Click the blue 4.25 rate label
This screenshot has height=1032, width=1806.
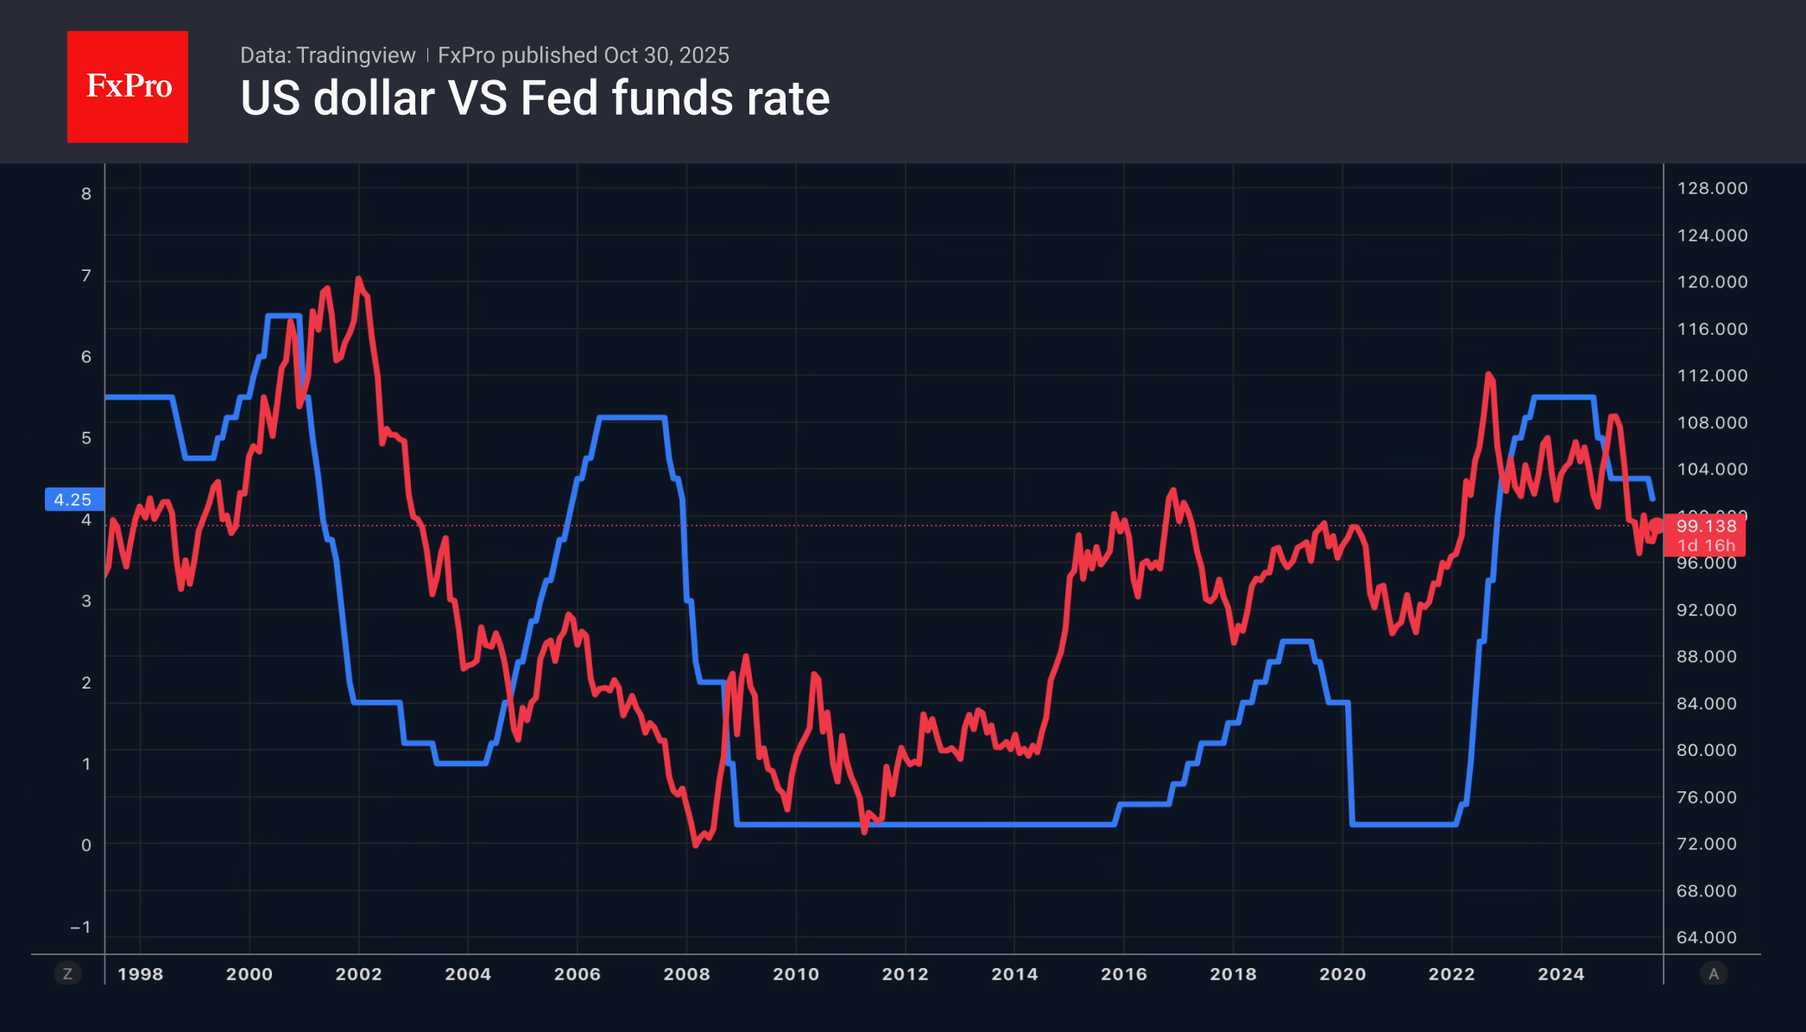point(73,500)
